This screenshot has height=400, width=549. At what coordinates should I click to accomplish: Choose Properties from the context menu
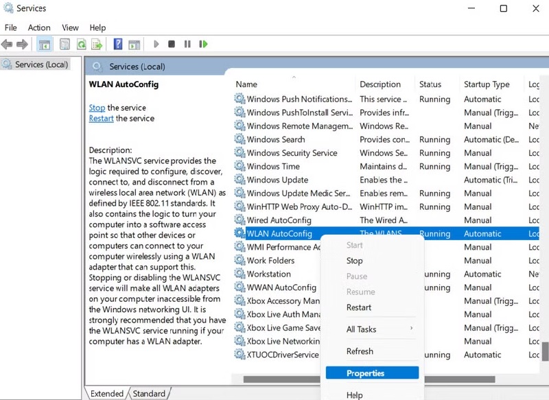tap(365, 373)
